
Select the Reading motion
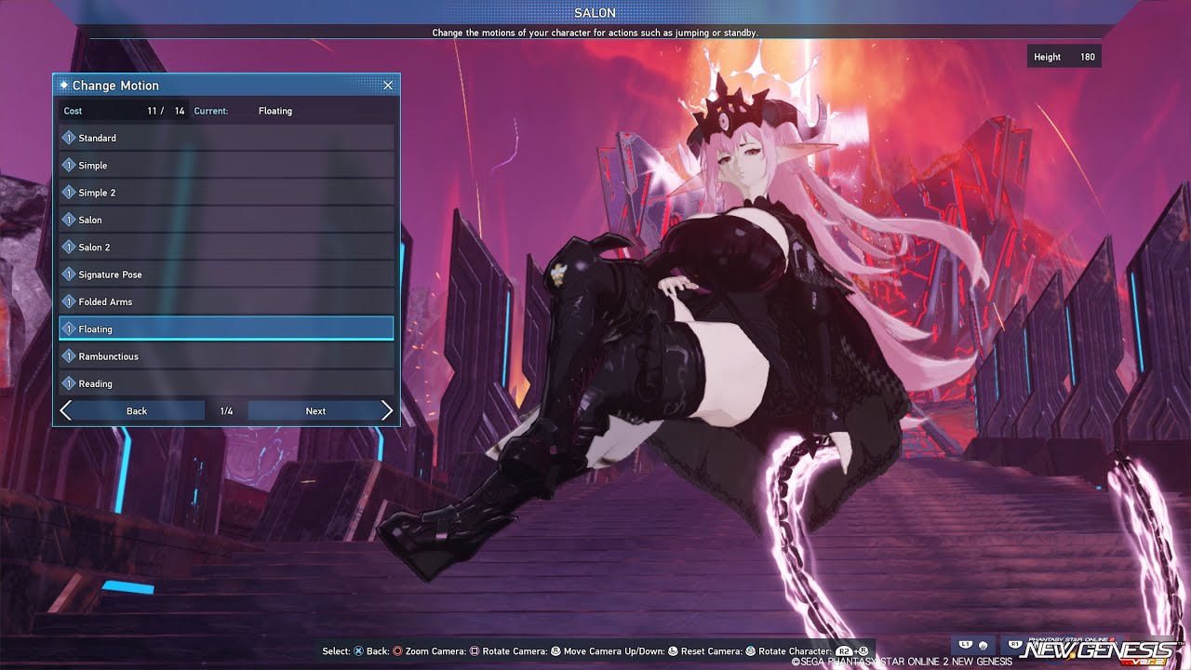coord(226,383)
